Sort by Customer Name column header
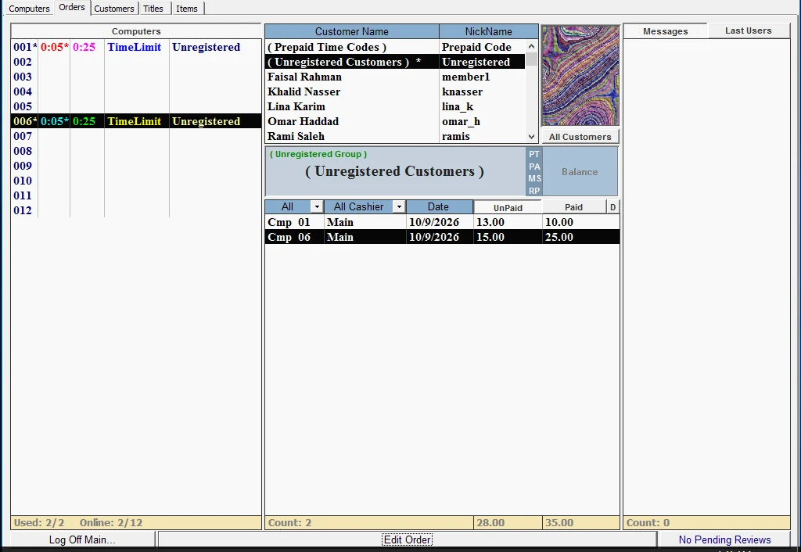The width and height of the screenshot is (801, 552). point(352,31)
